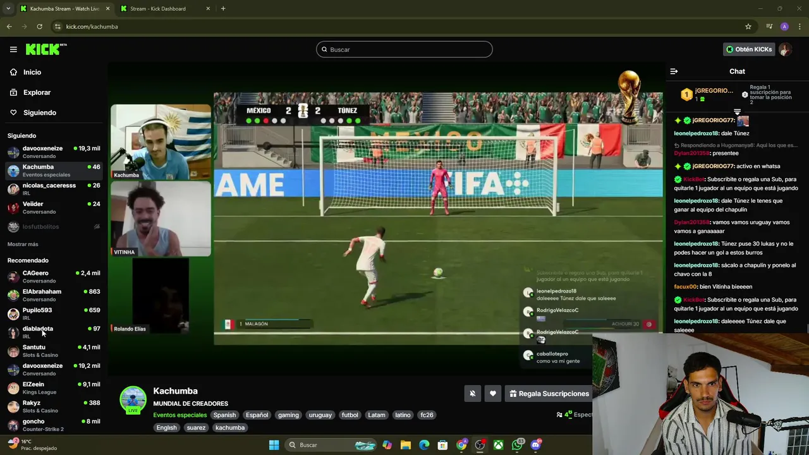Screen dimensions: 809x455
Task: Click the KICK logo
Action: [x=46, y=49]
